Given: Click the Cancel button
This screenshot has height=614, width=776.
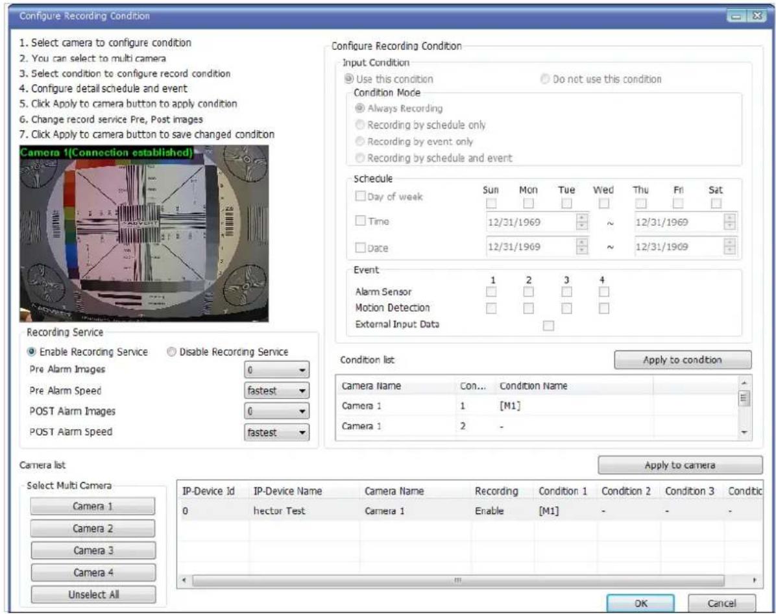Looking at the screenshot, I should coord(721,603).
